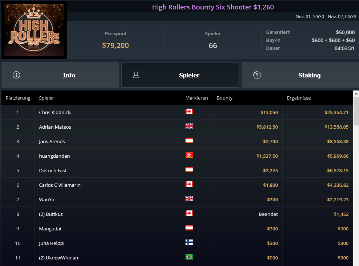
Task: Switch to the Spieler tab
Action: pos(180,75)
